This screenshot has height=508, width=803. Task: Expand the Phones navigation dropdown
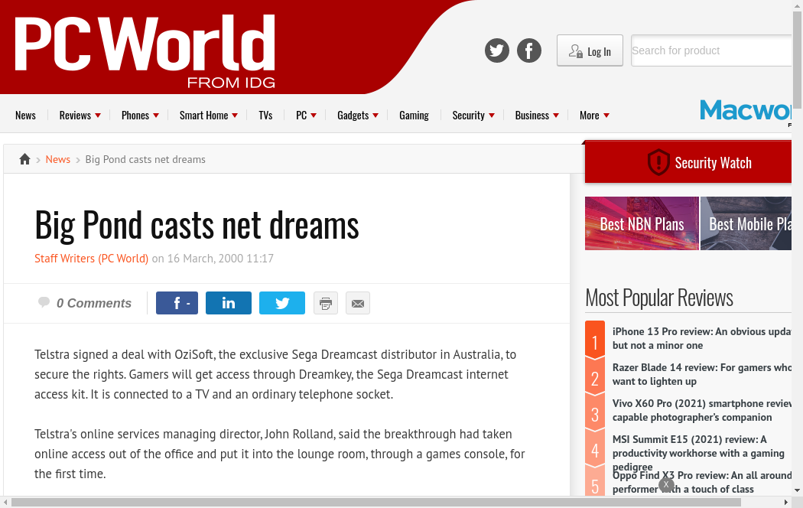[x=140, y=116]
